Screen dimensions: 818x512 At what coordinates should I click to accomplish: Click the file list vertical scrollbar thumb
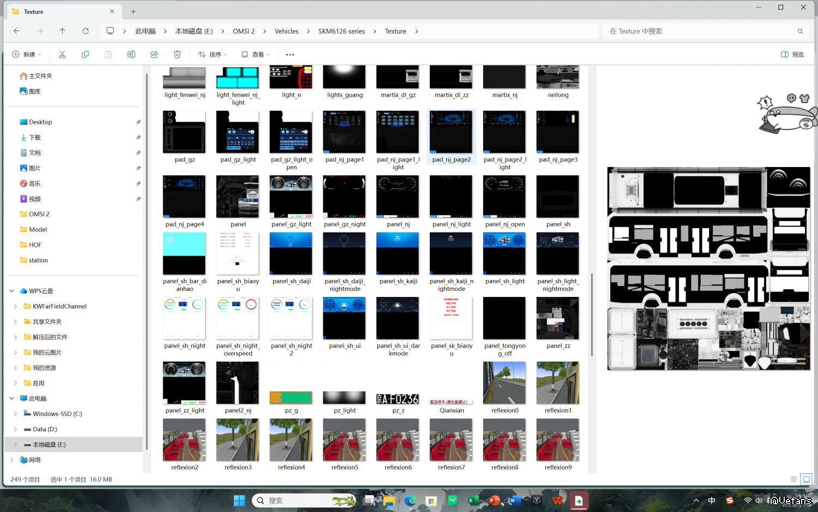(592, 314)
